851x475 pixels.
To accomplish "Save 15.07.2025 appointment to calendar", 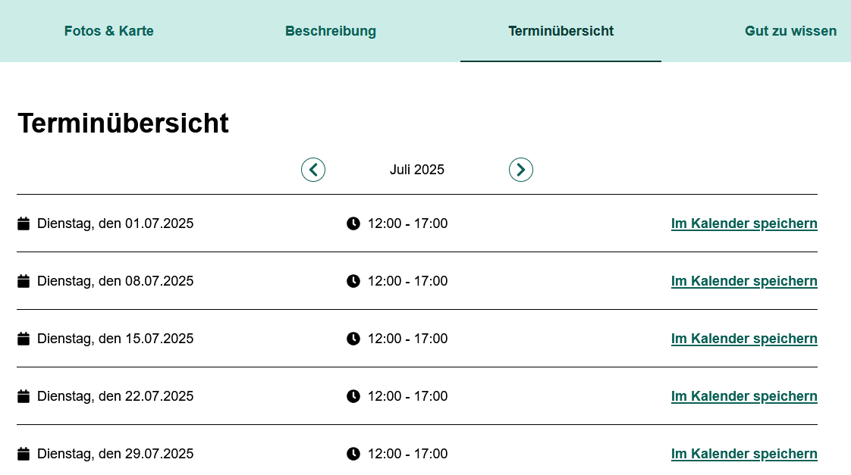I will 744,339.
